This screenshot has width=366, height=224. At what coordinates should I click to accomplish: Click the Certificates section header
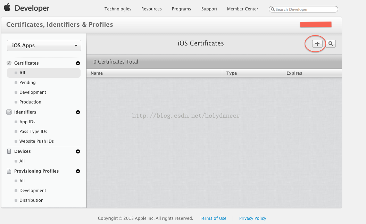(x=26, y=63)
